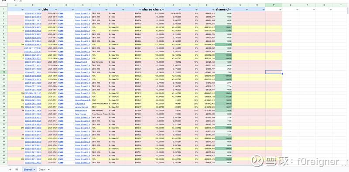The image size is (349, 172).
Task: Click the dark green 122500 cell in column M
Action: pos(223,45)
